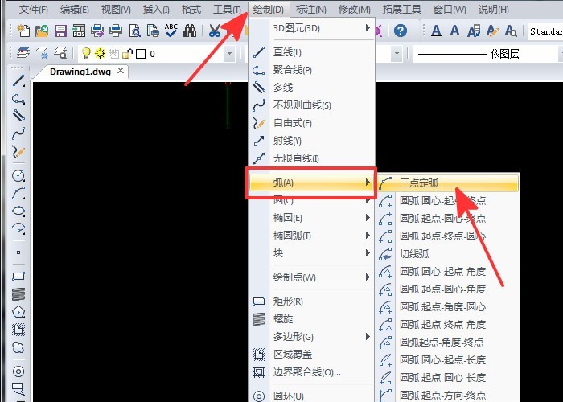Open the 编辑(E) menu
The width and height of the screenshot is (563, 402).
click(x=74, y=9)
